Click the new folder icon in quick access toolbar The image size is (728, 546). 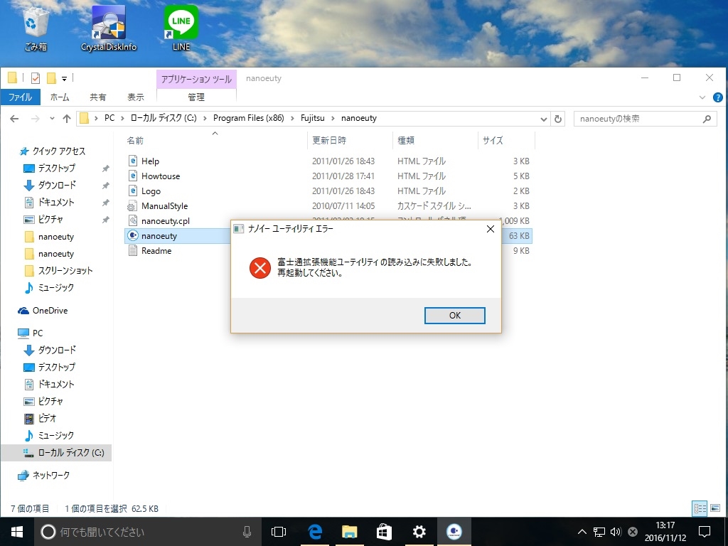click(x=51, y=78)
